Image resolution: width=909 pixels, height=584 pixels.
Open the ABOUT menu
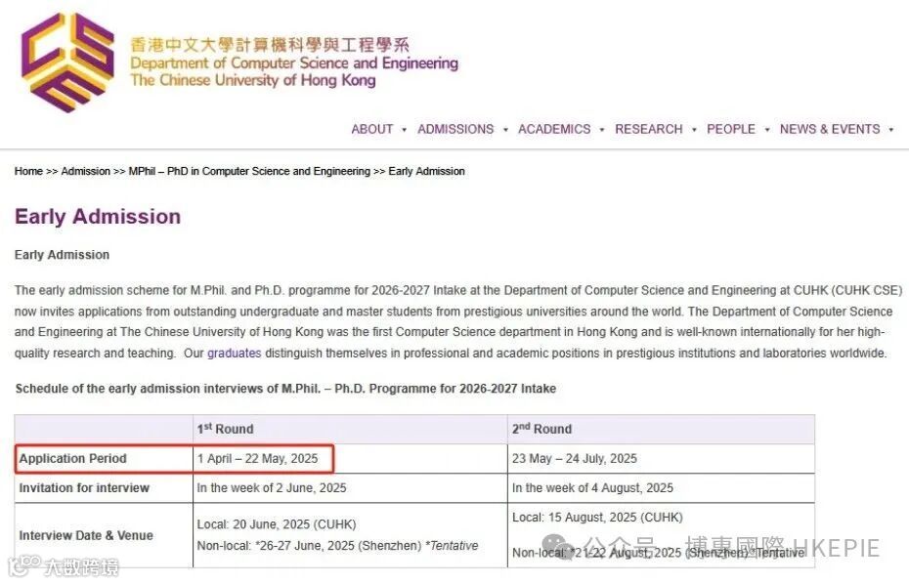click(x=372, y=129)
